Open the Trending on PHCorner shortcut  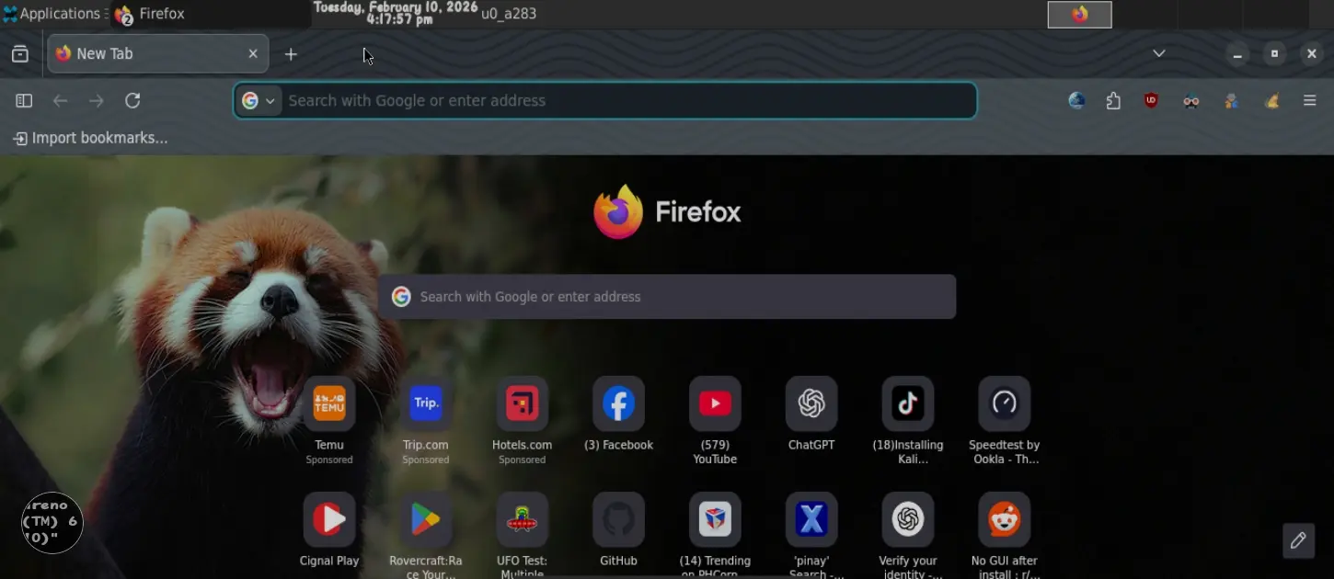point(715,519)
